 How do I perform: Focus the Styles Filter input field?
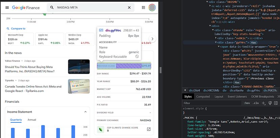(211, 103)
